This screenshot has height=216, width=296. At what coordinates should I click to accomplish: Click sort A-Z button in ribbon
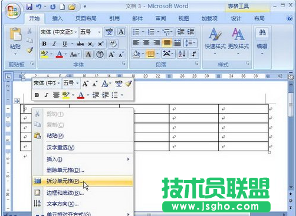click(182, 54)
